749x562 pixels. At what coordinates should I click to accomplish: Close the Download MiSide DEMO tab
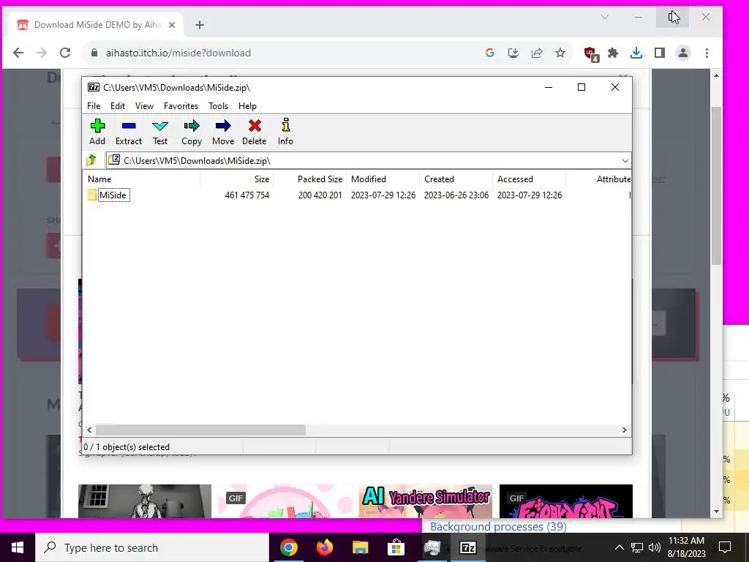(172, 25)
